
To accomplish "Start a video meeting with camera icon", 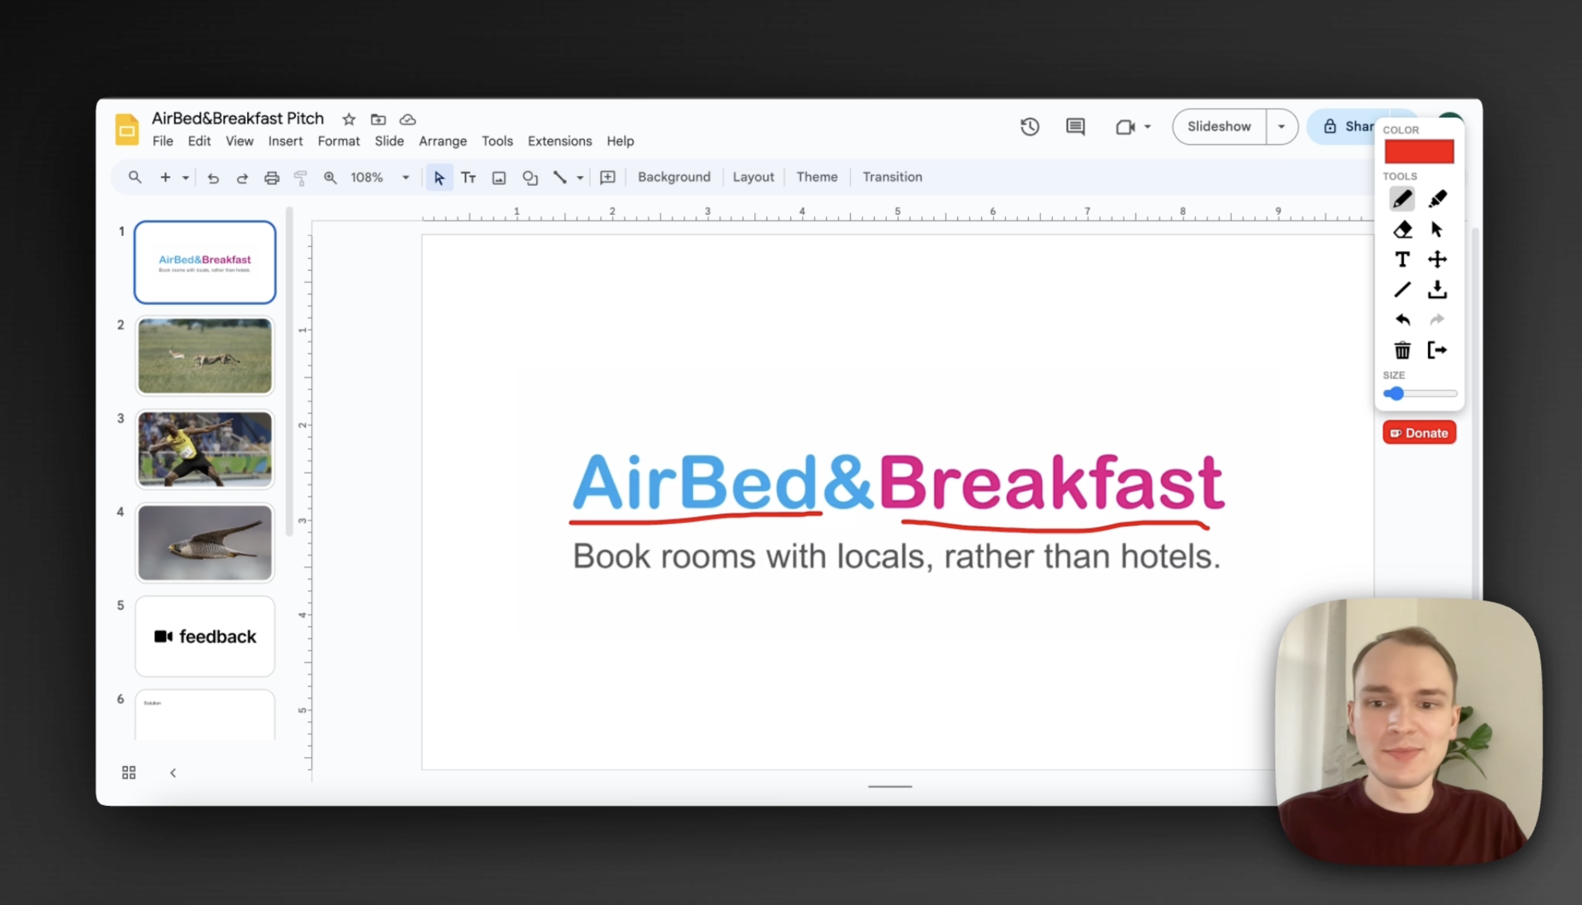I will [x=1125, y=127].
